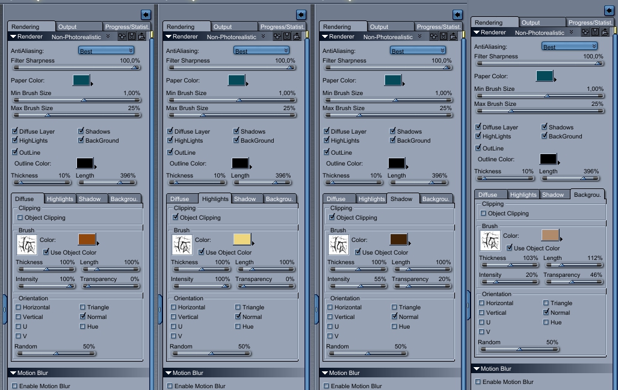The height and width of the screenshot is (390, 618).
Task: Collapse the Motion Blur section in the Shadow panel
Action: click(325, 373)
